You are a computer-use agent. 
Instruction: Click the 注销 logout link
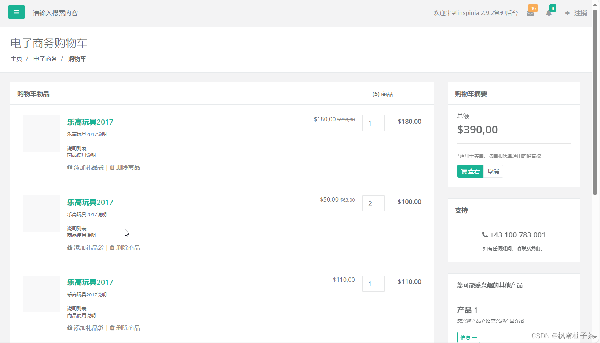(x=575, y=13)
